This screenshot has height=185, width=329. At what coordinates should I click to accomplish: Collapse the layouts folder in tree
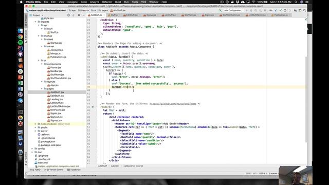point(42,82)
